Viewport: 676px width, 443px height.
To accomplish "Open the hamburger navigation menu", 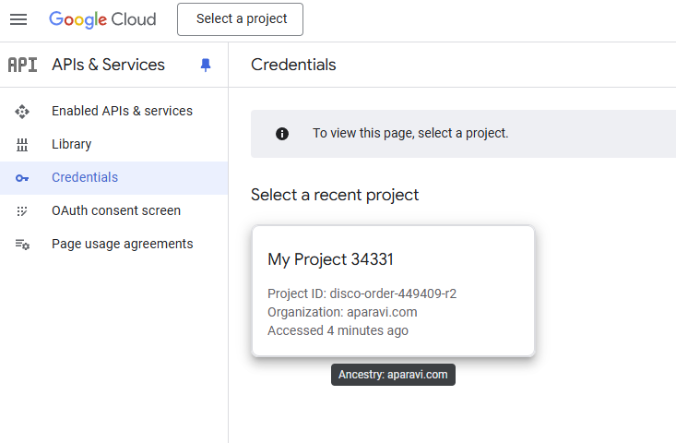I will [x=18, y=19].
